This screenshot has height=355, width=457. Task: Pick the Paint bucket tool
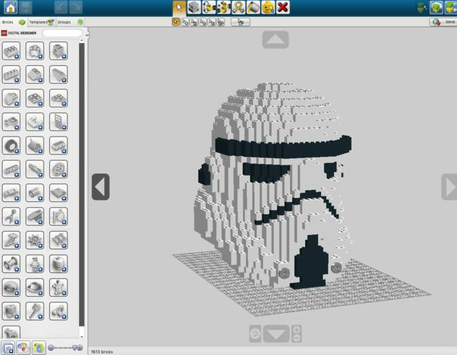pyautogui.click(x=253, y=8)
